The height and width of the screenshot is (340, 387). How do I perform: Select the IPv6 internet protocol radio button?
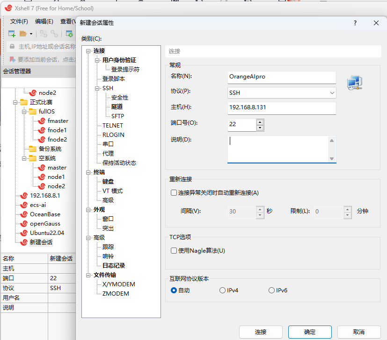click(x=270, y=290)
